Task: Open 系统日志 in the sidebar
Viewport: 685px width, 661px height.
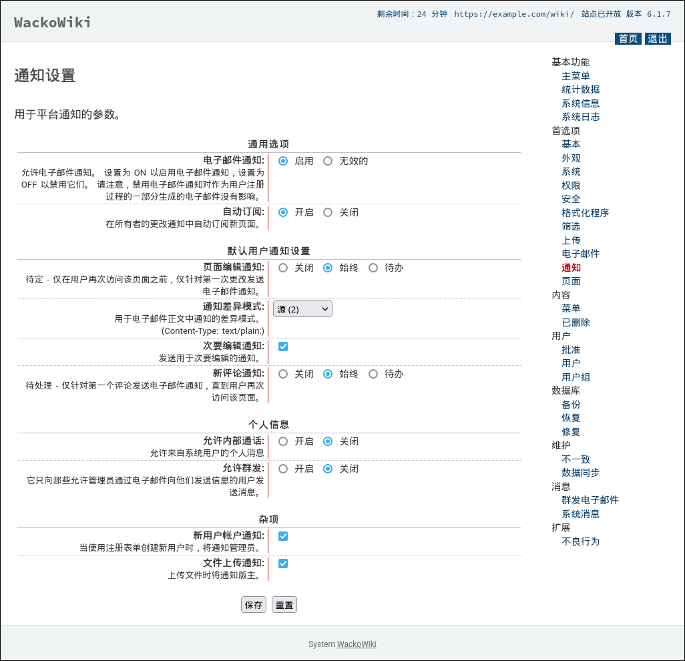Action: [x=580, y=117]
